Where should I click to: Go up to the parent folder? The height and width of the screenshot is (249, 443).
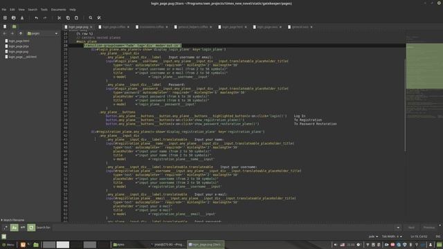pyautogui.click(x=20, y=33)
